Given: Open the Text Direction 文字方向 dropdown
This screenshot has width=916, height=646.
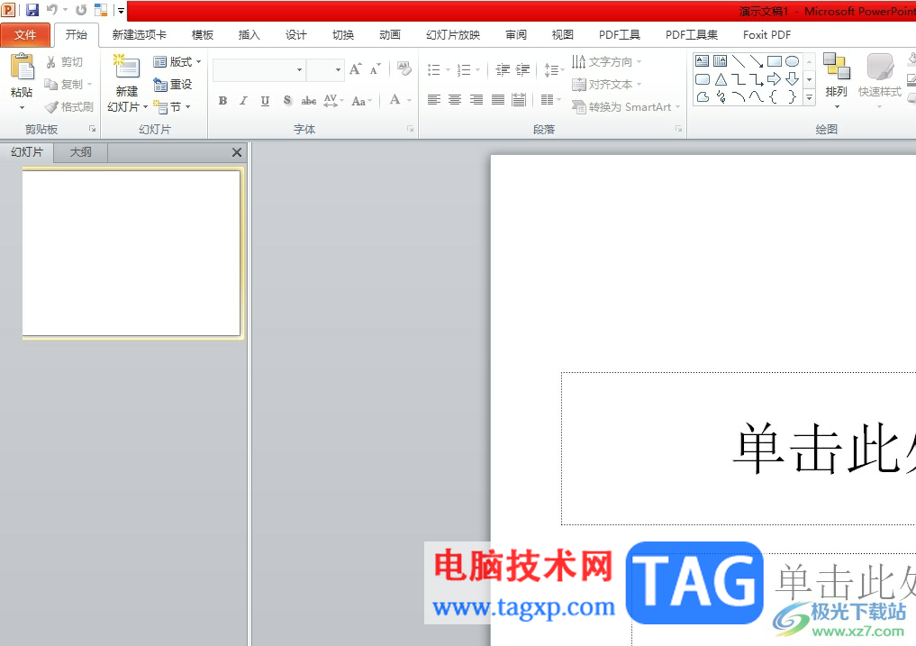Looking at the screenshot, I should pos(606,62).
